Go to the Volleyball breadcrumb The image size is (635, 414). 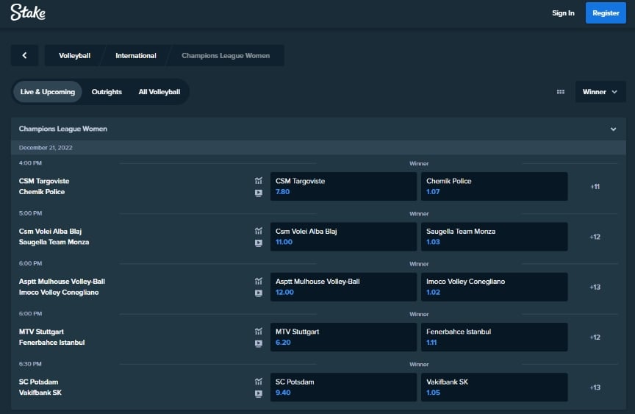pyautogui.click(x=74, y=55)
